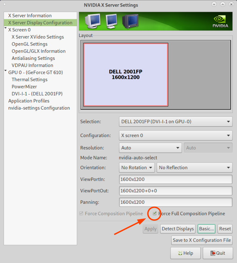Click Save to X Configuration File
This screenshot has width=237, height=263.
click(x=202, y=240)
